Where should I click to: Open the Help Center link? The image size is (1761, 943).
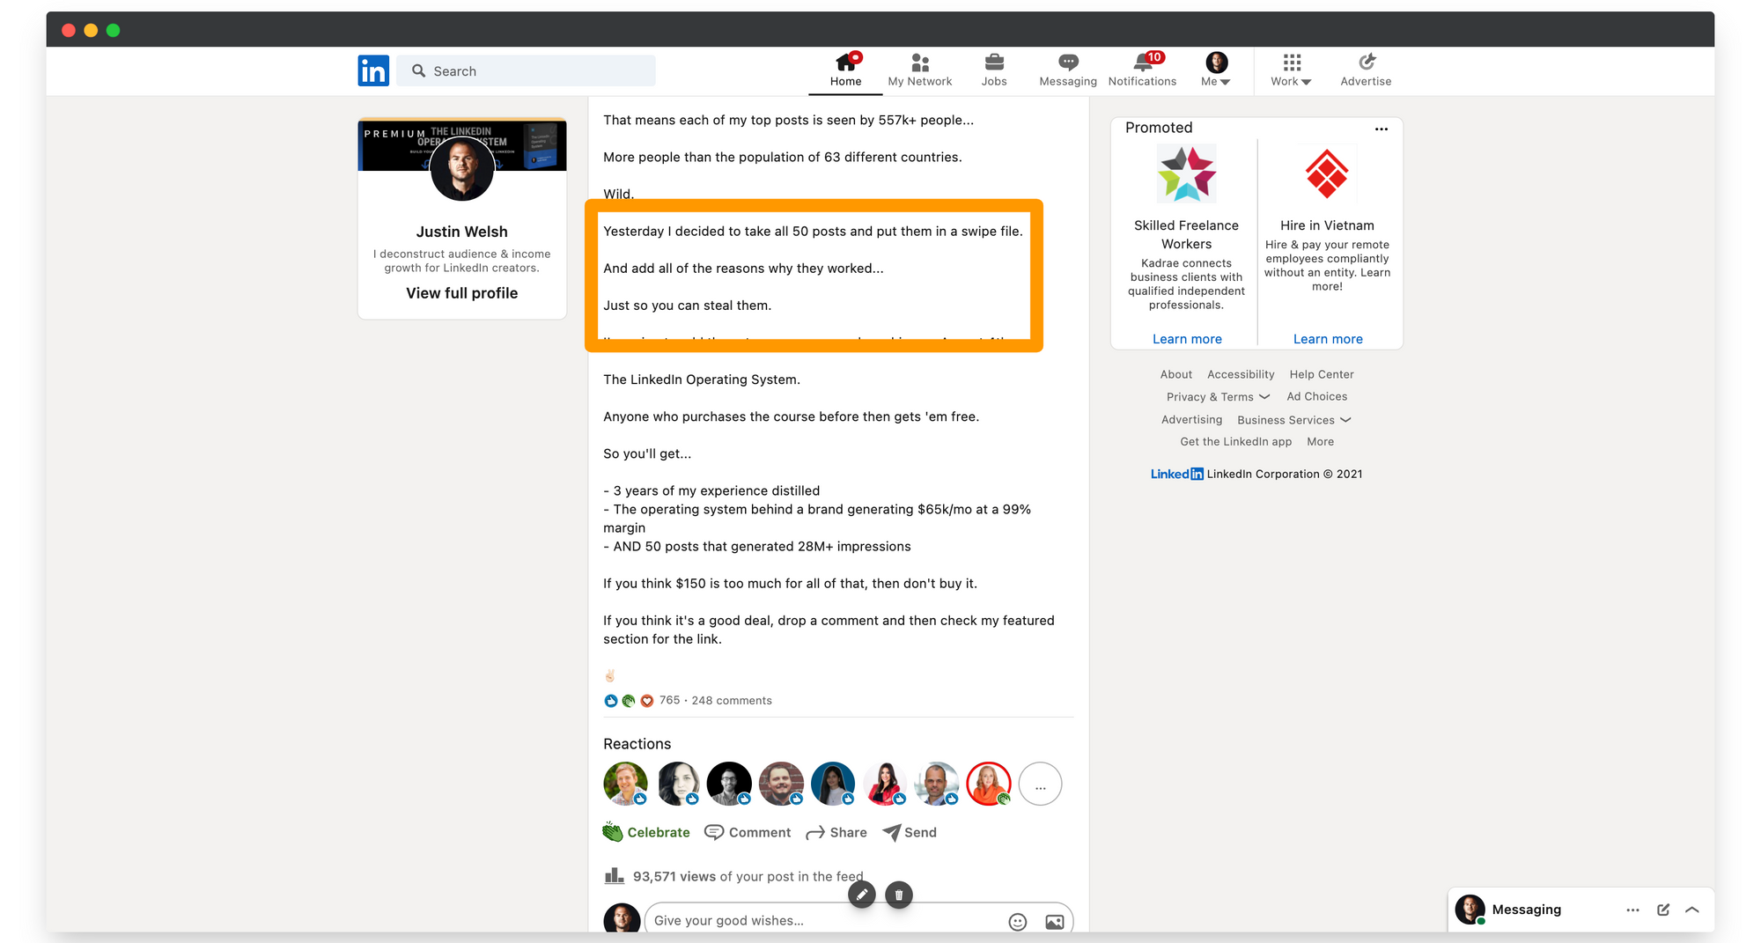[1322, 374]
